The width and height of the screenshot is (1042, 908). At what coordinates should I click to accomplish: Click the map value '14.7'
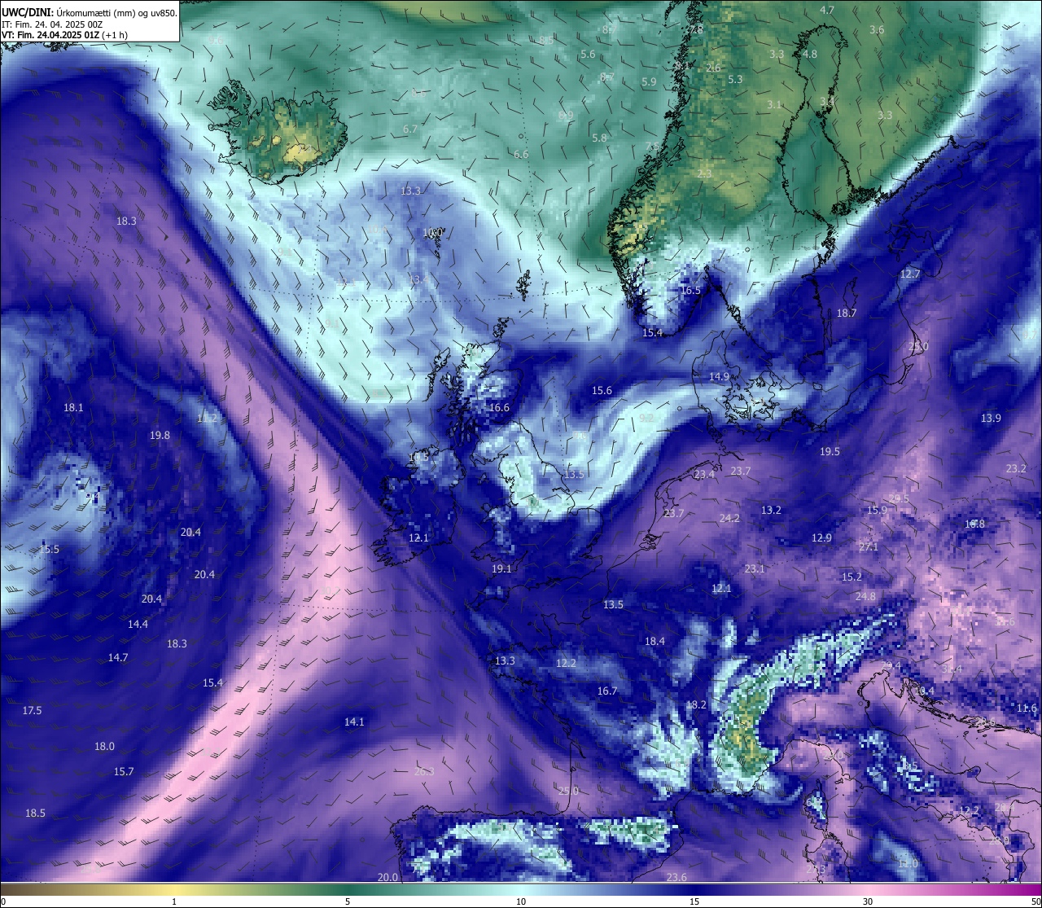[118, 658]
